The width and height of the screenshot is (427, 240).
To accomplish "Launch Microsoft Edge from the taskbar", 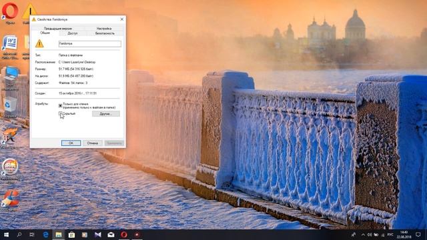I will [46, 234].
